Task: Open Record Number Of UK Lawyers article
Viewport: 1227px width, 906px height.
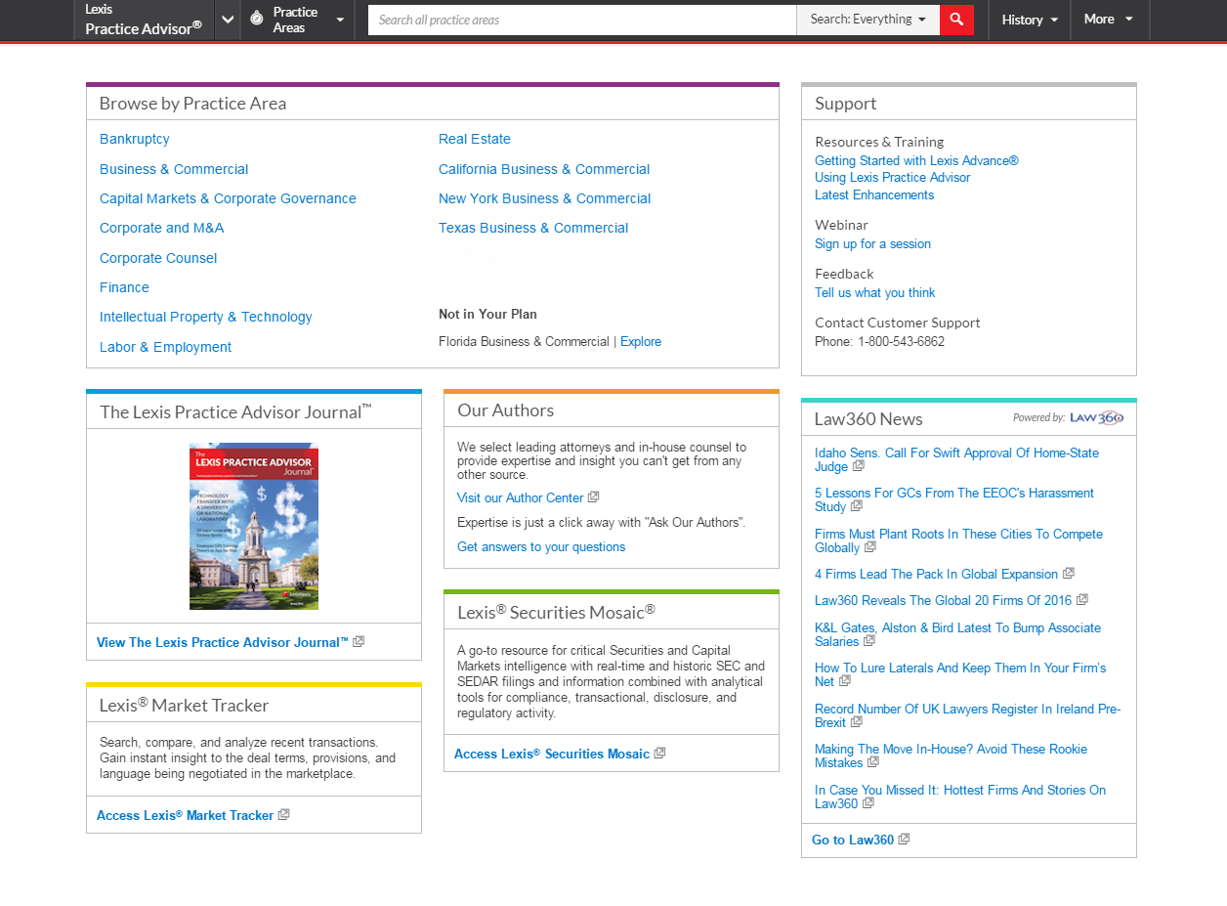Action: tap(967, 715)
